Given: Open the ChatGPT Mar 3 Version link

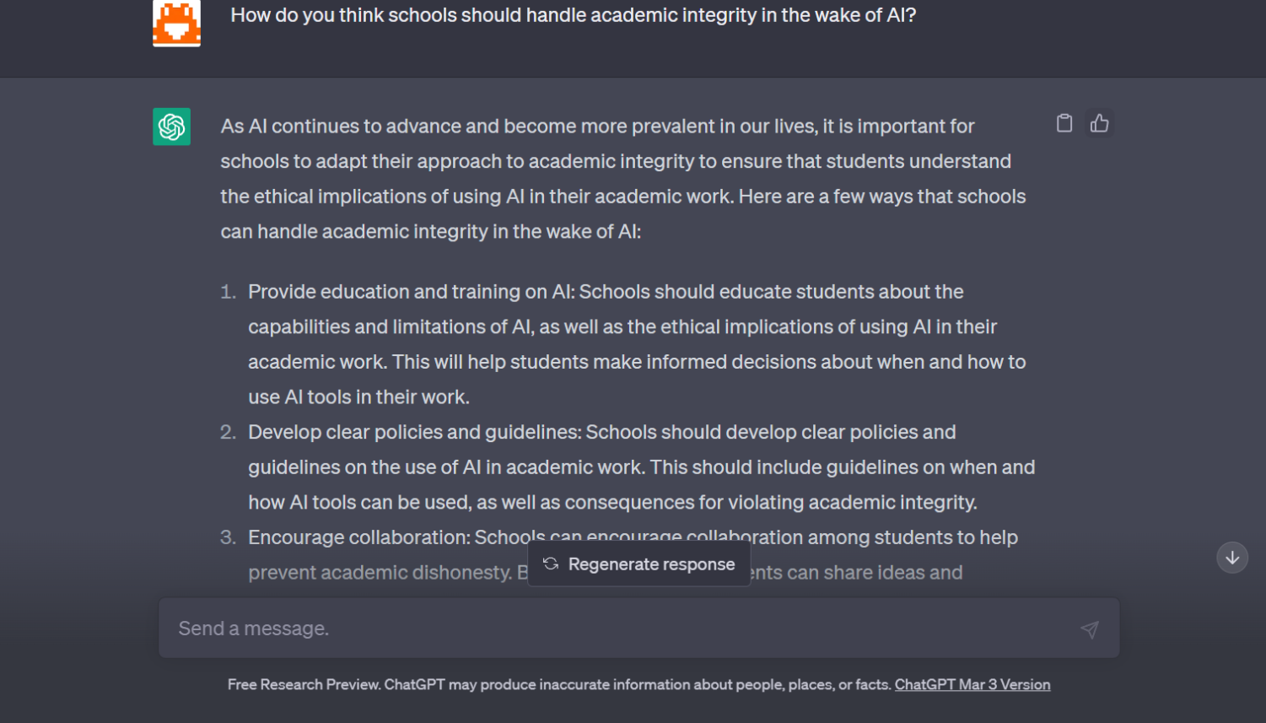Looking at the screenshot, I should click(x=972, y=684).
